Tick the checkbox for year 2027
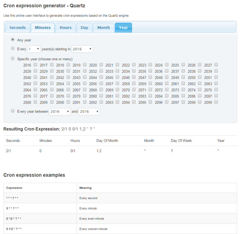This screenshot has height=234, width=242. [x=216, y=65]
